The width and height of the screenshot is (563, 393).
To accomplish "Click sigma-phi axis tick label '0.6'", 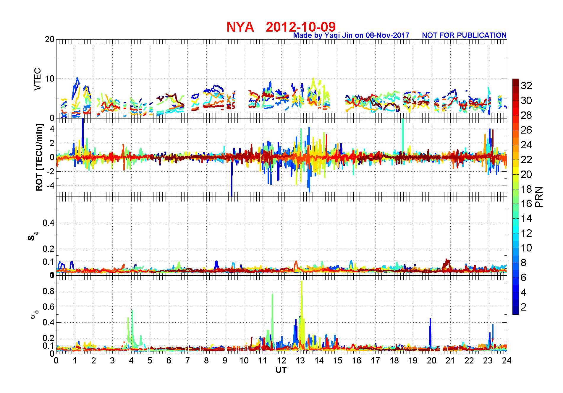I will pyautogui.click(x=48, y=307).
